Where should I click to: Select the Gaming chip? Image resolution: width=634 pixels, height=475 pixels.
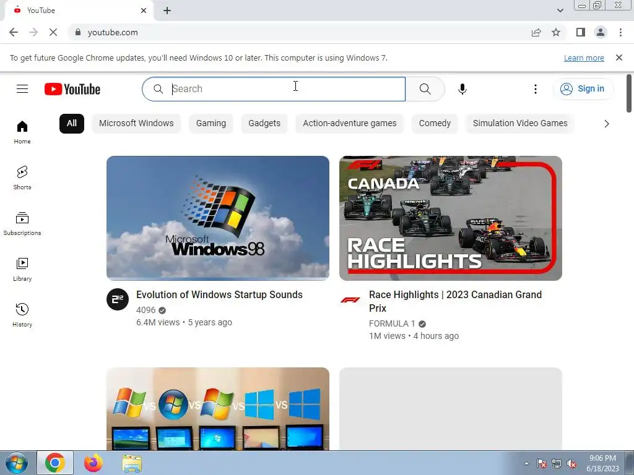coord(211,124)
